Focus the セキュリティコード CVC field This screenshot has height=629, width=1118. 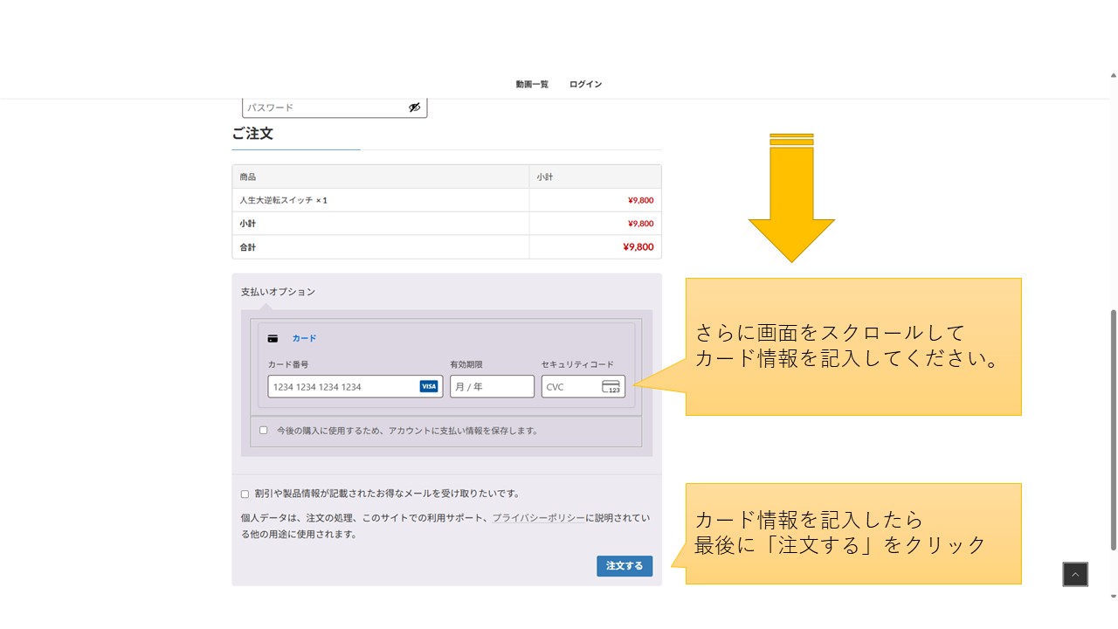(583, 386)
